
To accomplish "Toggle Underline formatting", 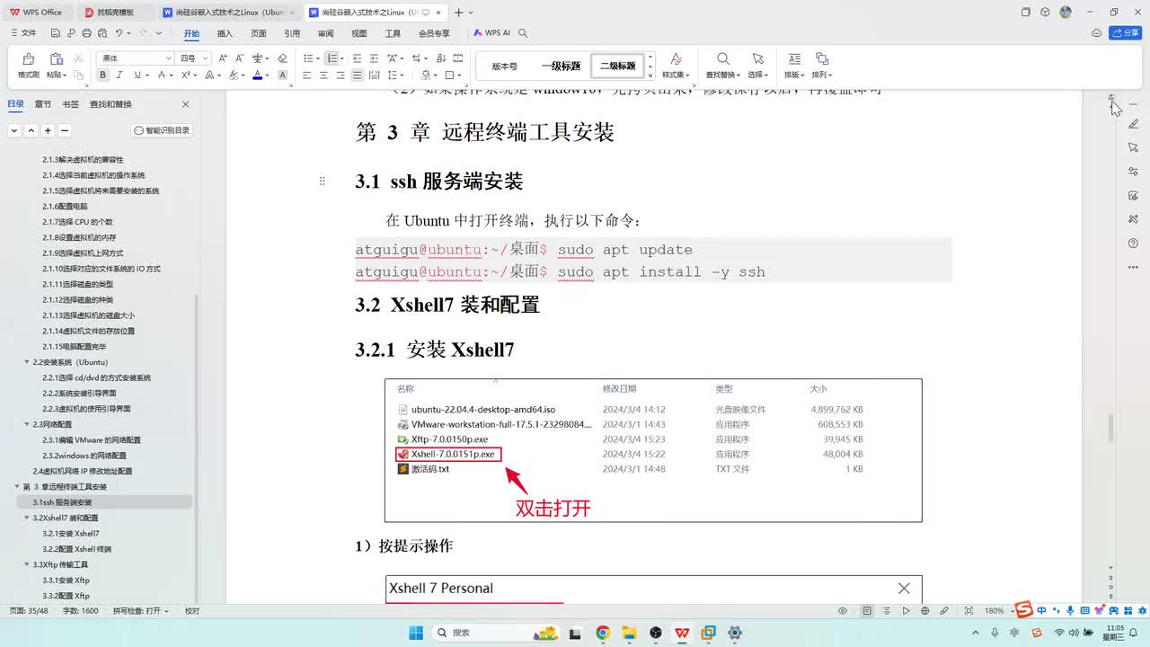I will [x=137, y=75].
